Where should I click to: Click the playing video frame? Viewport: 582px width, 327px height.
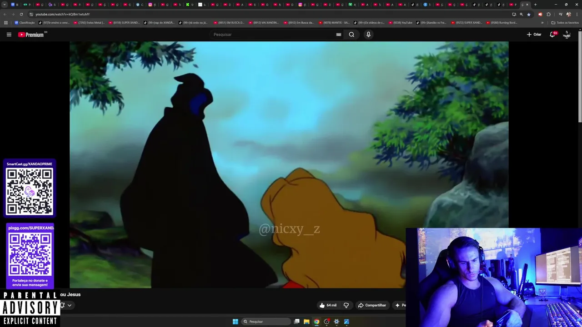pos(289,165)
